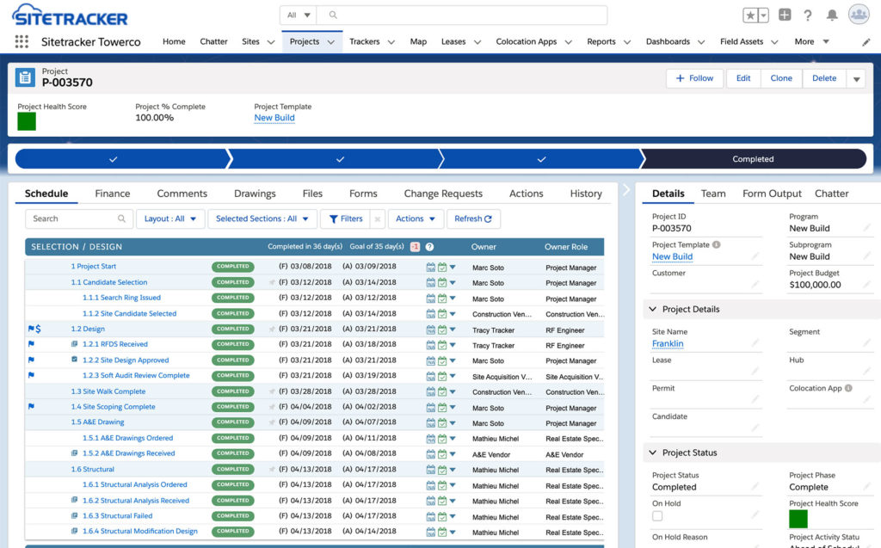Image resolution: width=881 pixels, height=548 pixels.
Task: Switch to the Drawings tab
Action: coord(255,194)
